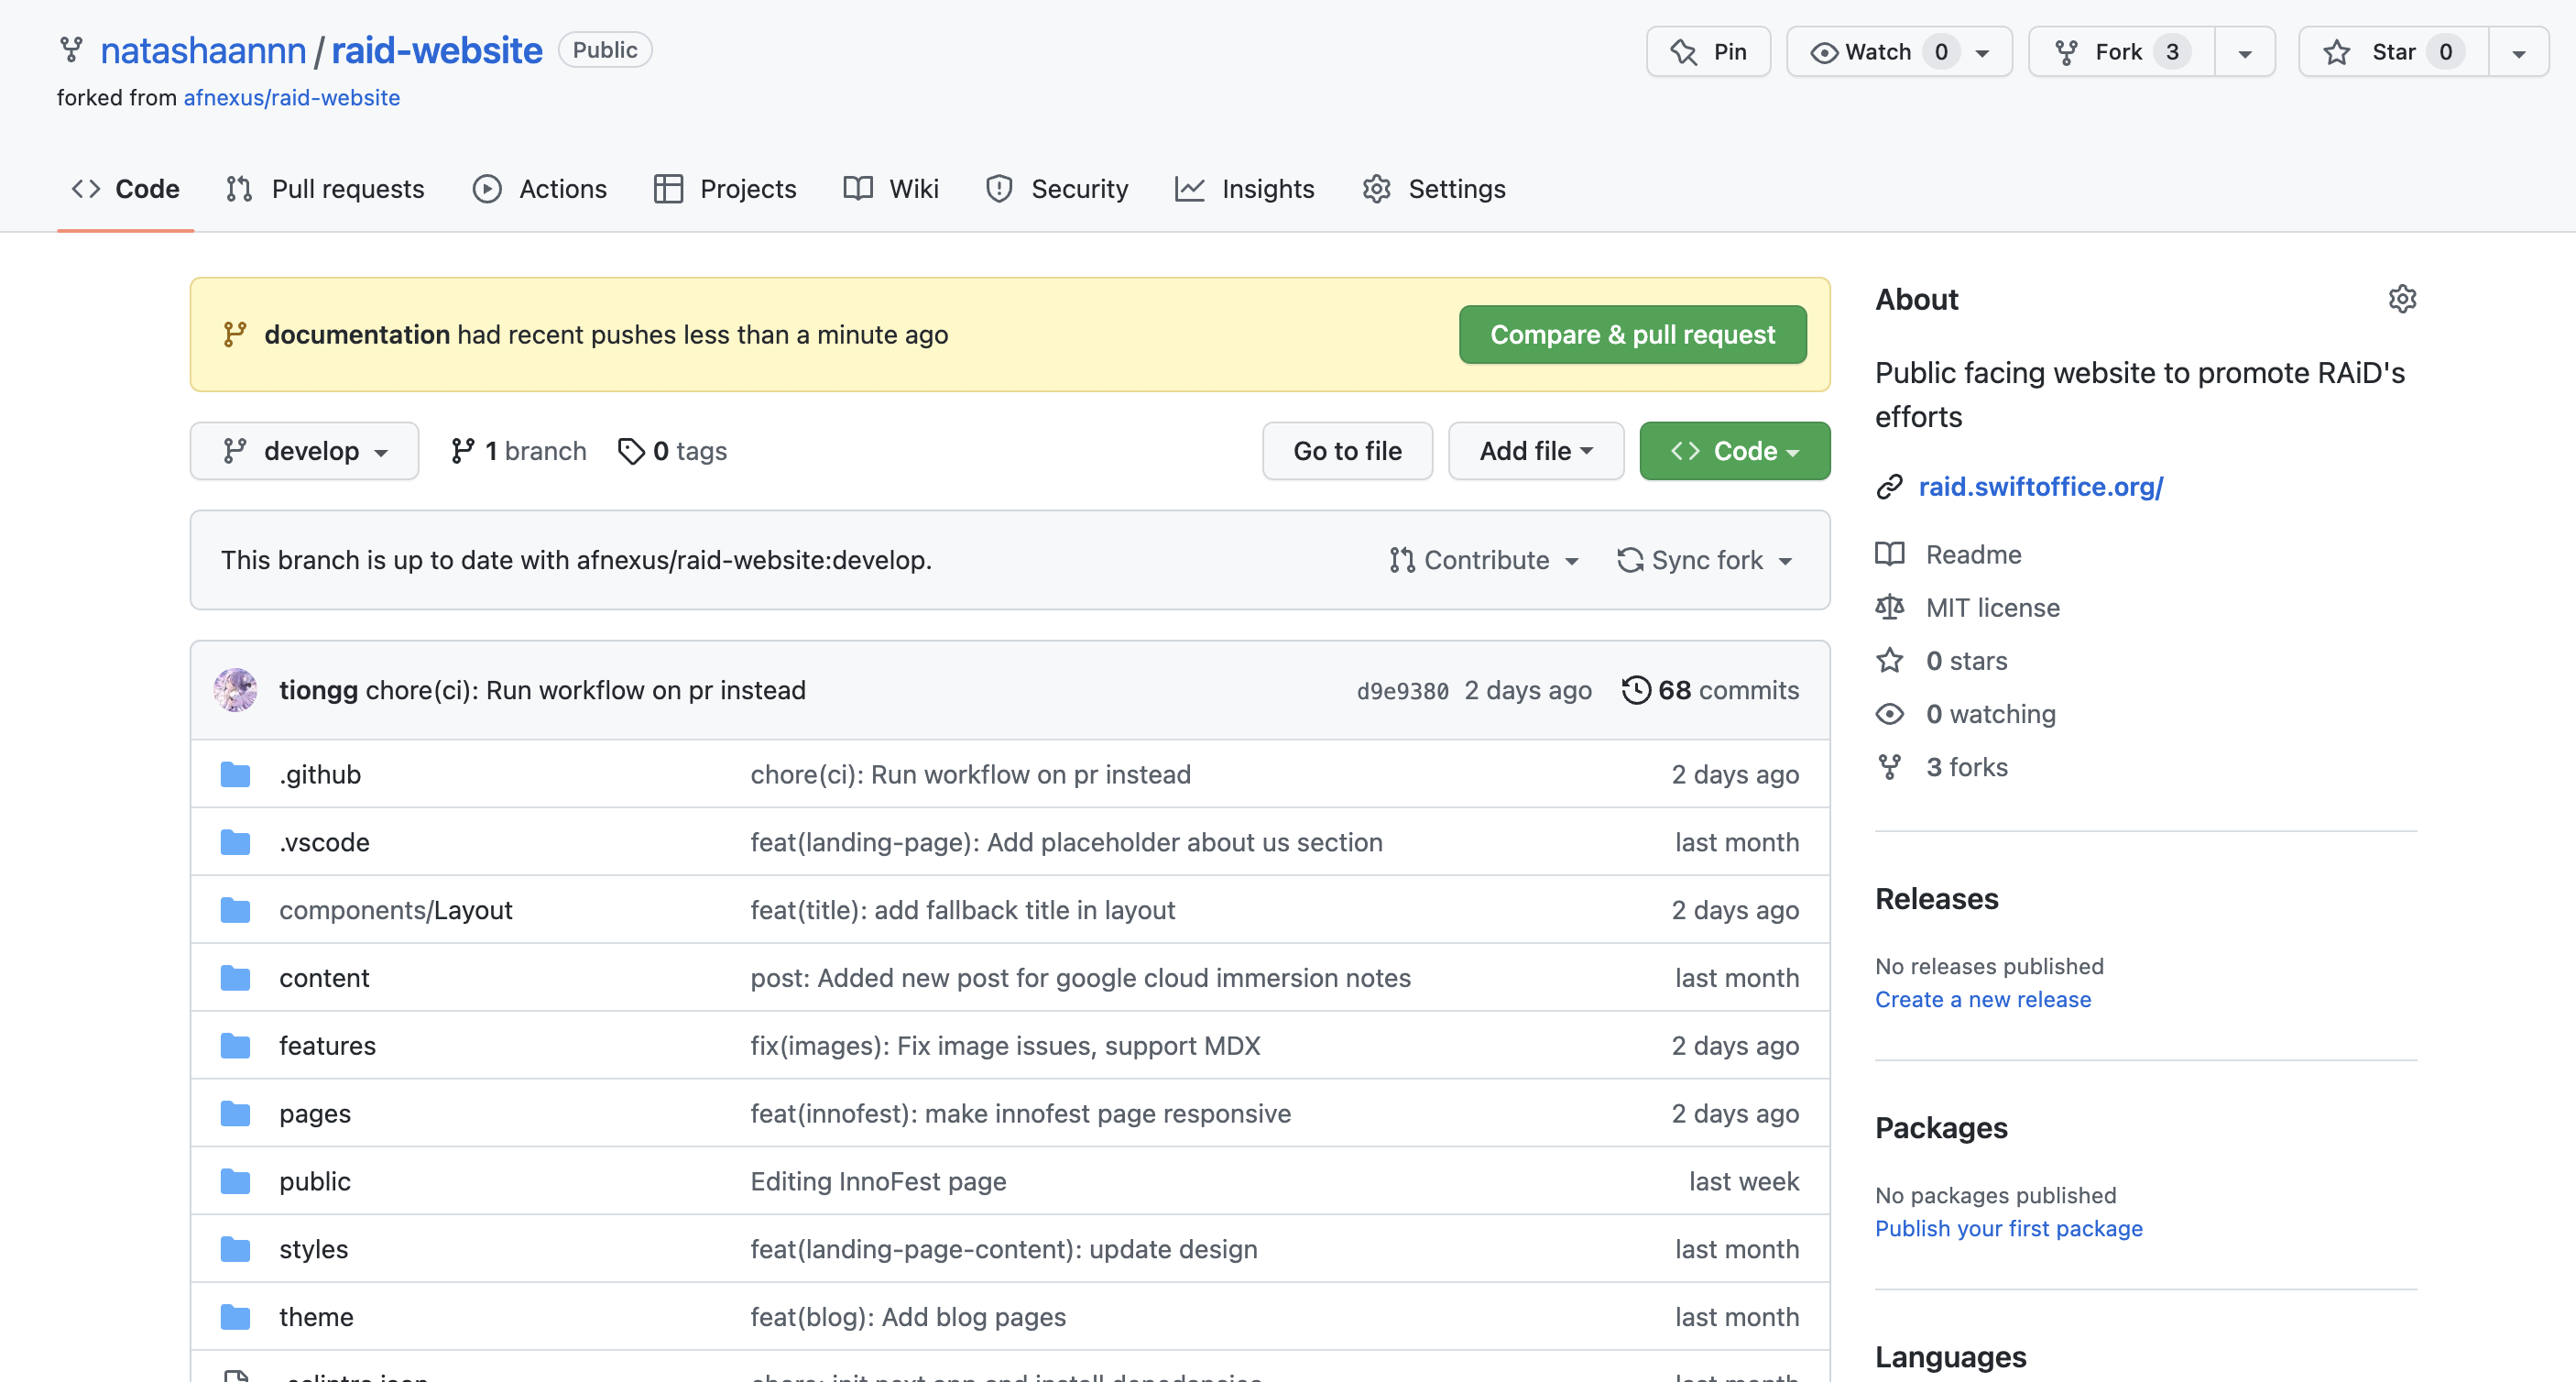The width and height of the screenshot is (2576, 1382).
Task: Open the afnexus/raid-website fork source link
Action: point(291,98)
